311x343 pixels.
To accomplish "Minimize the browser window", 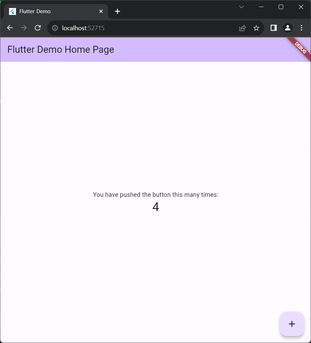I will point(261,7).
